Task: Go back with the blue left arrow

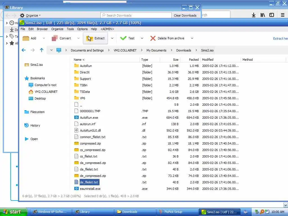Action: click(x=24, y=50)
